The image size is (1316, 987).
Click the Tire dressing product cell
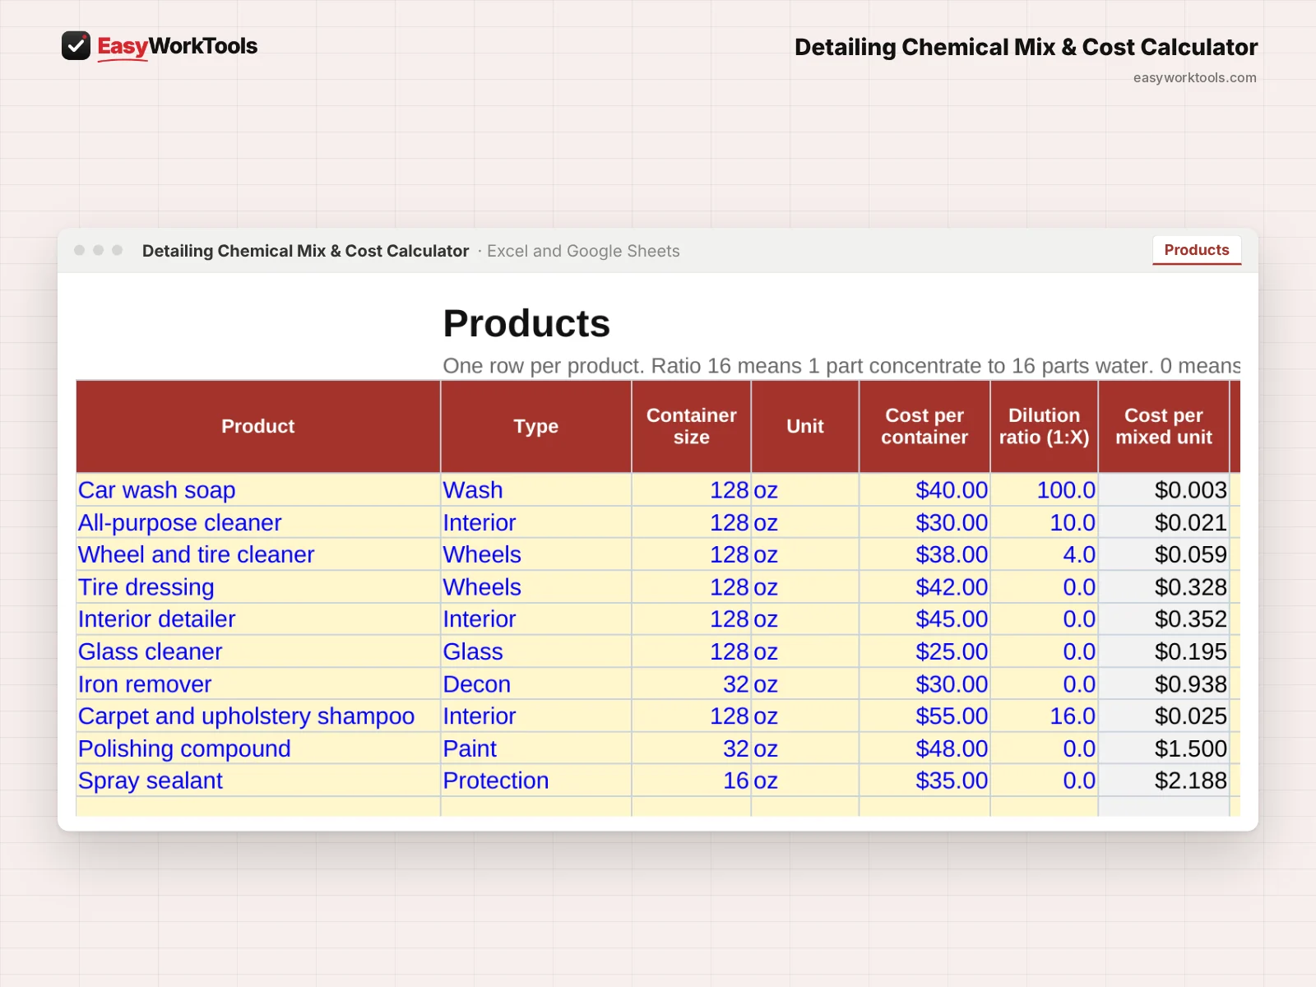click(x=258, y=587)
